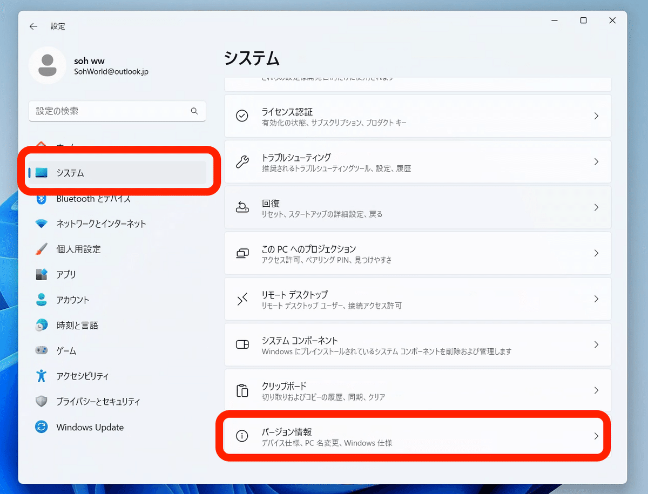Expand クリップボード row chevron
The width and height of the screenshot is (648, 494).
tap(596, 390)
